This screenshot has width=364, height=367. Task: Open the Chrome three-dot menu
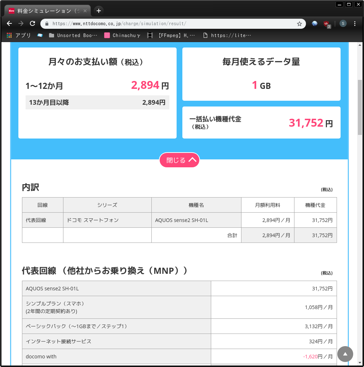pyautogui.click(x=355, y=23)
